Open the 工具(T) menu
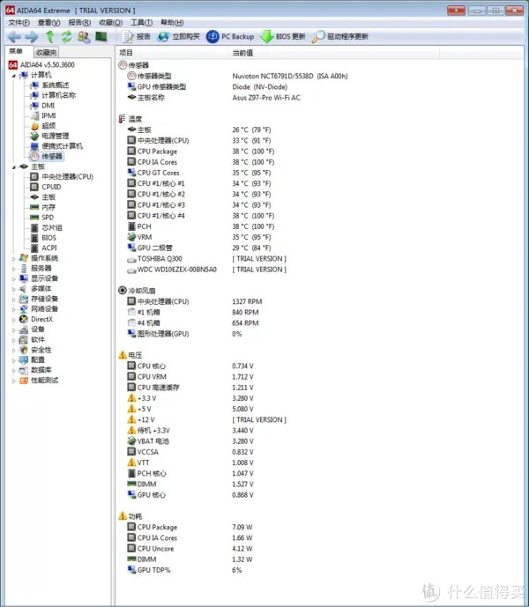Screen dimensions: 529x607 (x=141, y=22)
